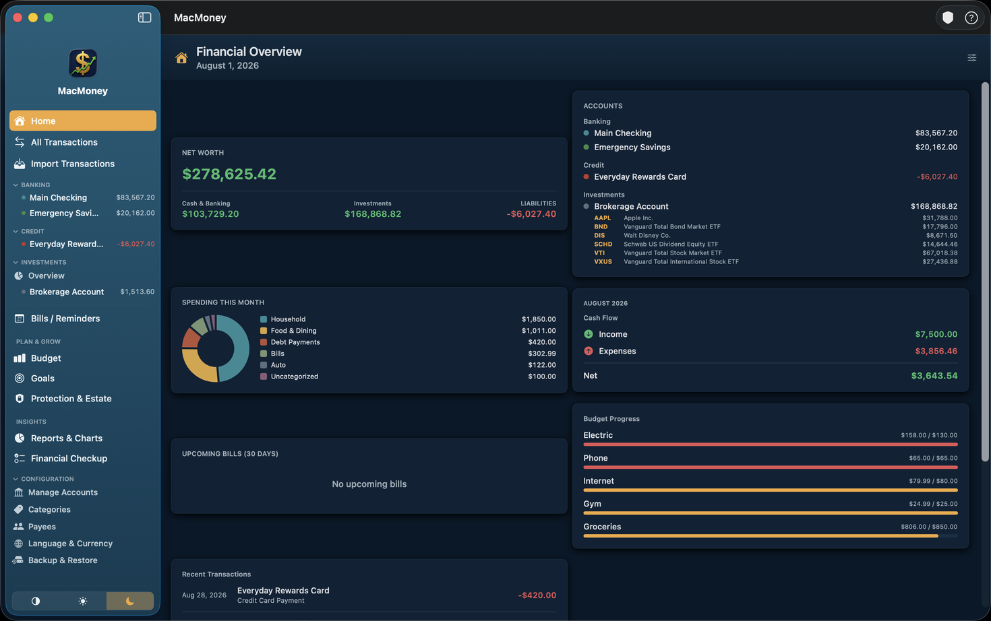Image resolution: width=991 pixels, height=621 pixels.
Task: Click the spending donut chart
Action: click(x=216, y=348)
